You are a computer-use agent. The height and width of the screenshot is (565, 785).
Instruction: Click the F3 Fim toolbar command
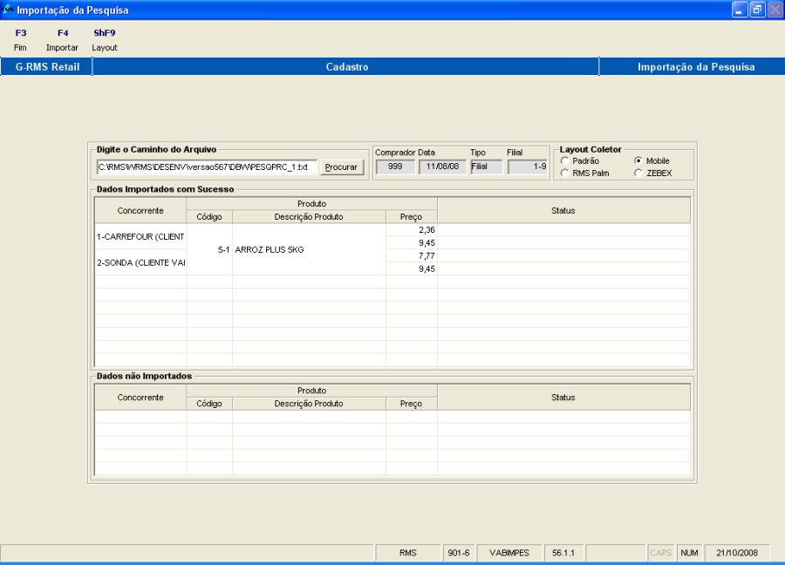[21, 40]
